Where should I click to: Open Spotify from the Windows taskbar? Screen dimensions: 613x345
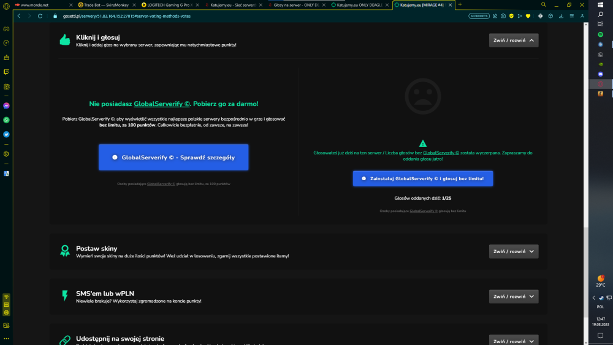point(601,34)
